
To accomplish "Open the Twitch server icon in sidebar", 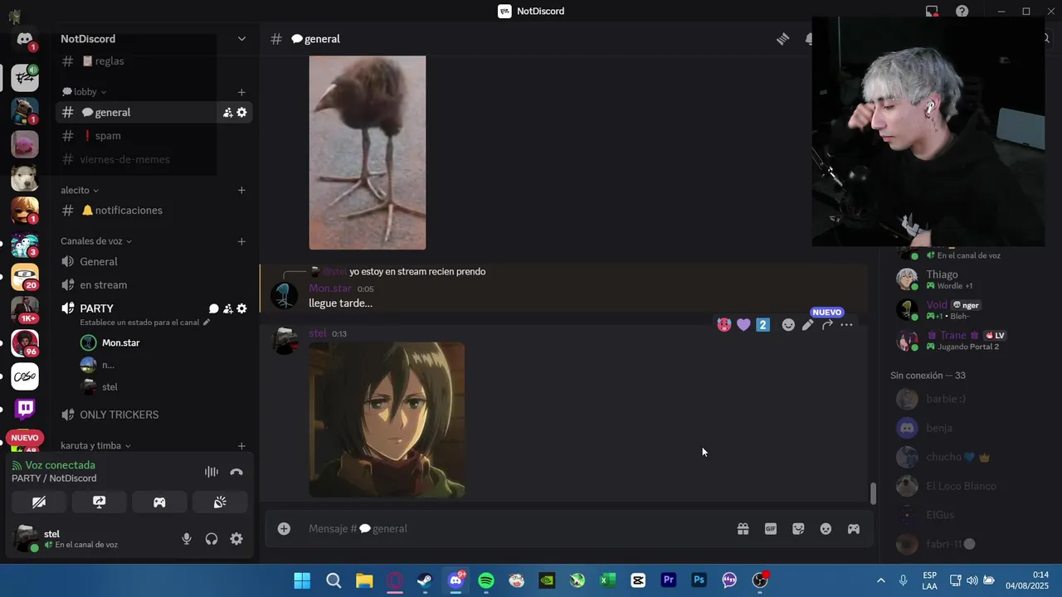I will tap(25, 409).
